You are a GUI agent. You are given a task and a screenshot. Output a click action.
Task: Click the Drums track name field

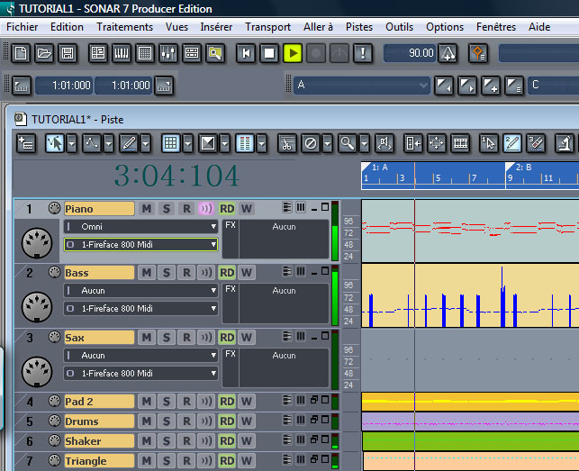click(x=99, y=421)
